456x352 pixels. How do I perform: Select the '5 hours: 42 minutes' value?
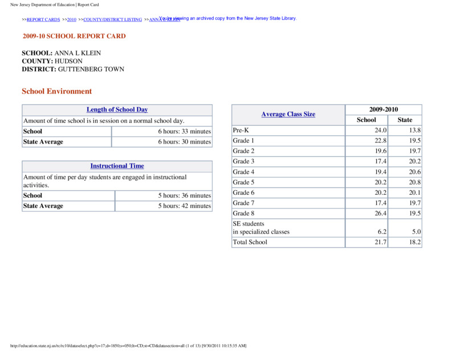point(184,206)
